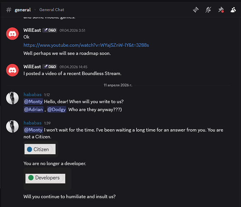Click the general channel name

(23, 10)
